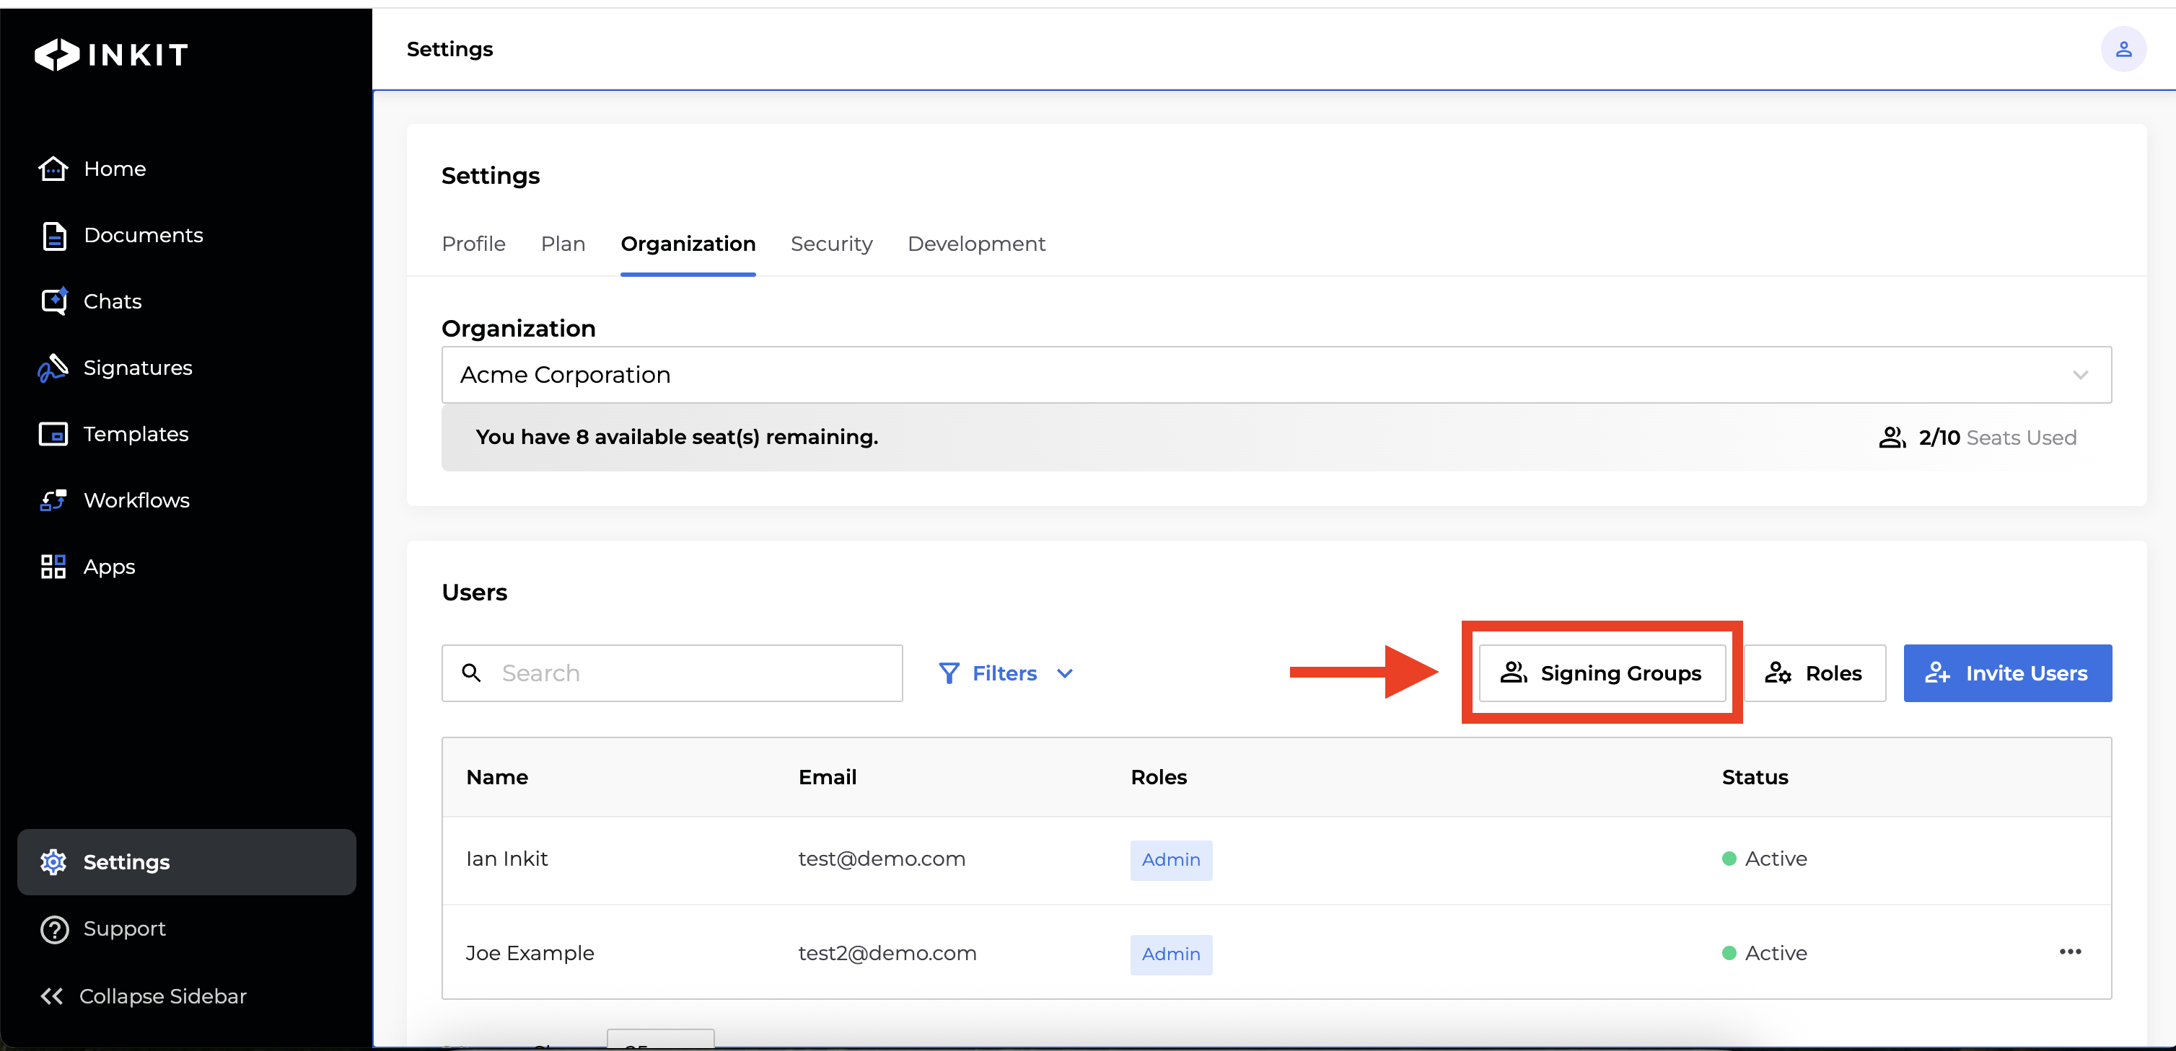Image resolution: width=2176 pixels, height=1051 pixels.
Task: Go to Documents in the sidebar
Action: 122,236
